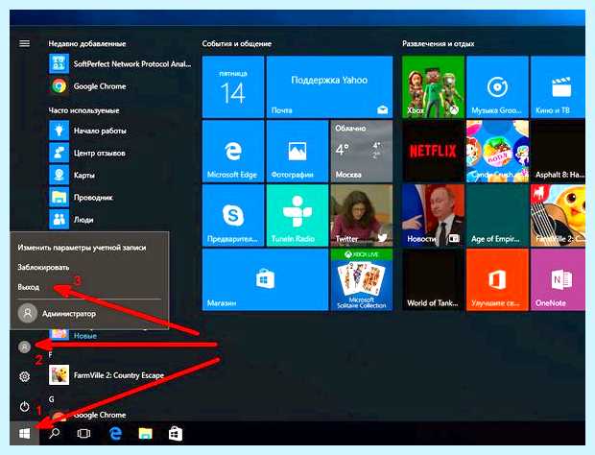The height and width of the screenshot is (455, 595).
Task: Click События и общение group header
Action: pos(237,43)
